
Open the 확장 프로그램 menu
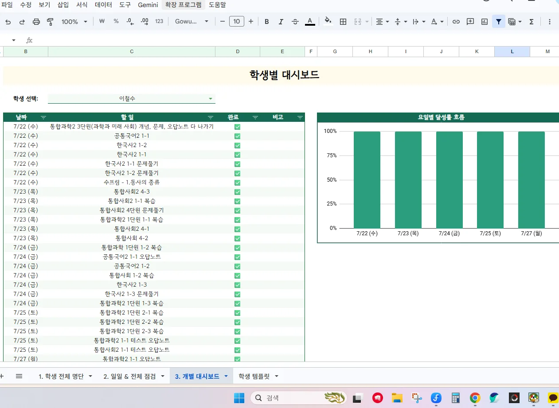point(183,5)
